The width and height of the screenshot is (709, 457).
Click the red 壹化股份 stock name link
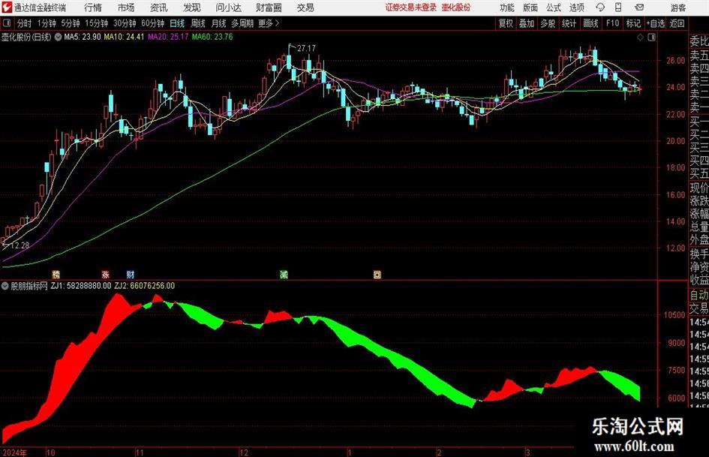456,8
